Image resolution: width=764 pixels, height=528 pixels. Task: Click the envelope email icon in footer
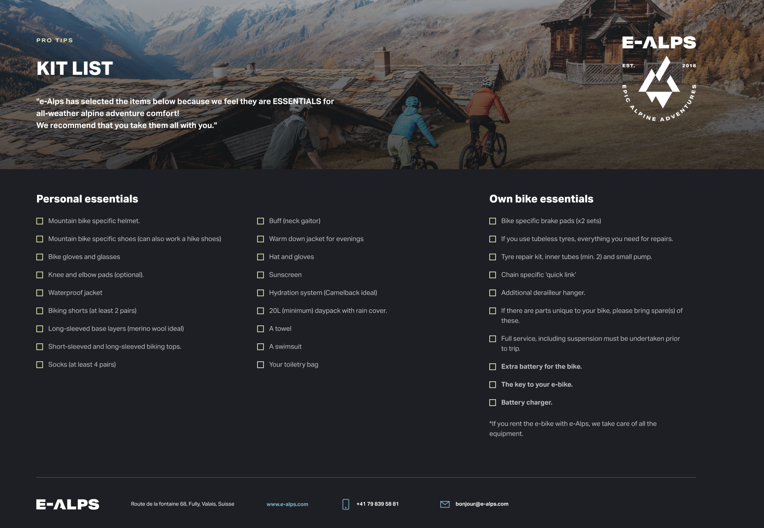(x=445, y=504)
